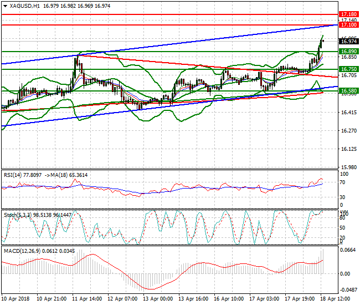Viewport: 360px width, 305px height.
Task: Click the MACD(12,26,9) indicator label
Action: (x=22, y=251)
